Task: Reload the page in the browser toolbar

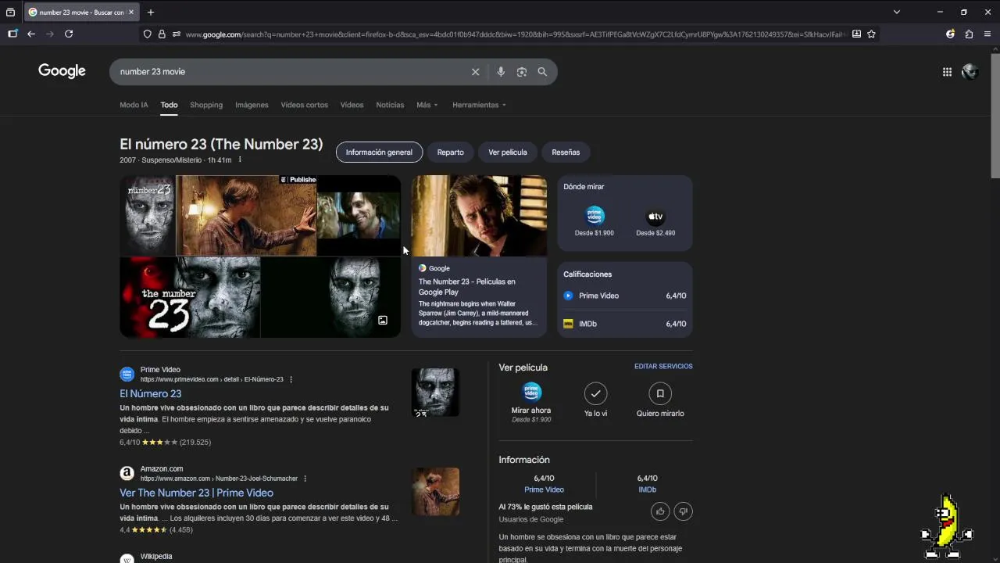Action: point(69,34)
